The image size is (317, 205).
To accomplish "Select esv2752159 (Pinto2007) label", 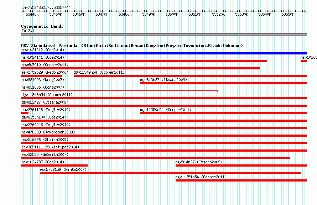I will click(63, 169).
